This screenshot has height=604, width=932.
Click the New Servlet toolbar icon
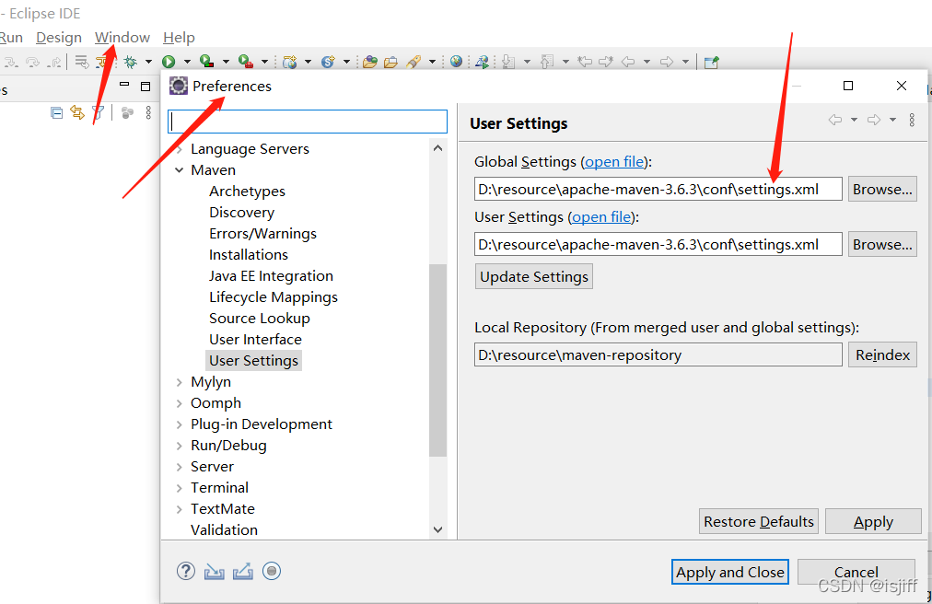point(328,62)
